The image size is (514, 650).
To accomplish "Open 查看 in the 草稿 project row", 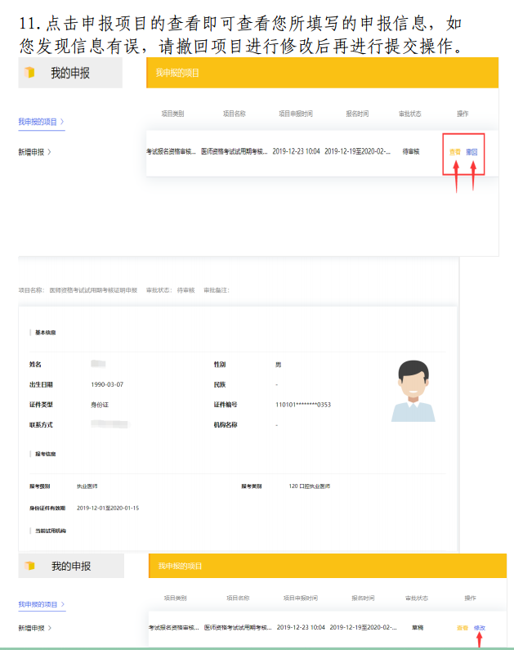I will [x=463, y=627].
